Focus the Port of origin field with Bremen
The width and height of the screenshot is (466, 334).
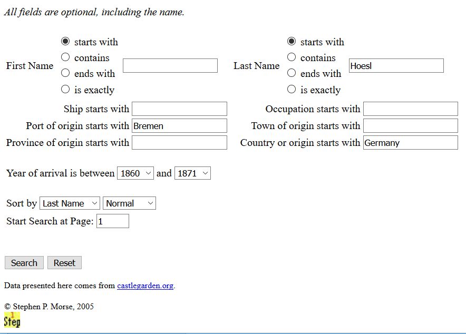click(180, 126)
